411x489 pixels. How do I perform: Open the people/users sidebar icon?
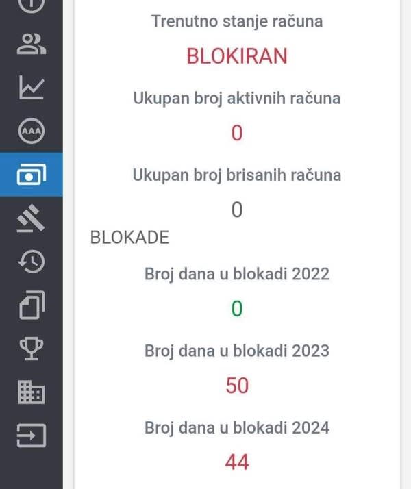(x=32, y=44)
